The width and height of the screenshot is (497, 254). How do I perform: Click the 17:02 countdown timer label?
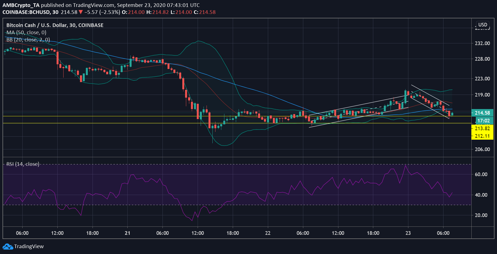point(483,121)
